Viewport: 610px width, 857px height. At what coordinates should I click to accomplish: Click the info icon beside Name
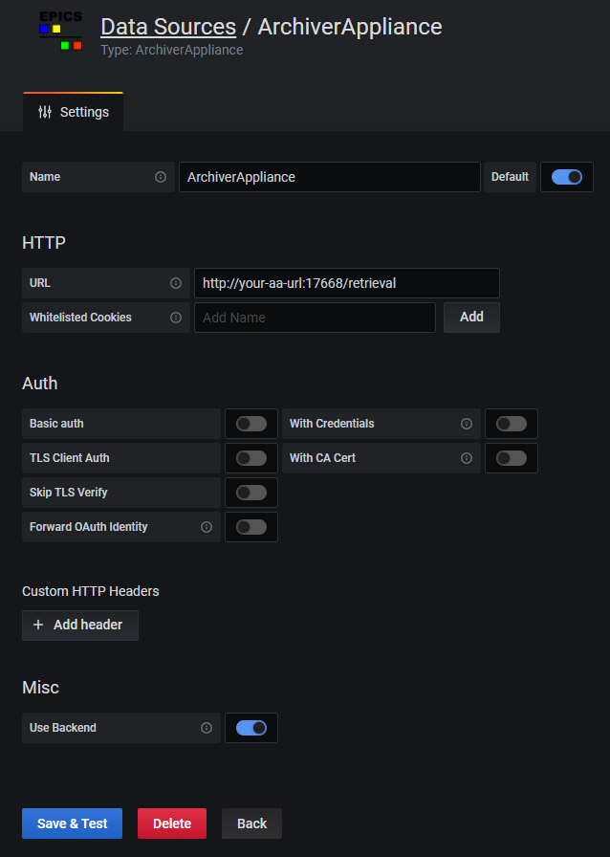161,177
